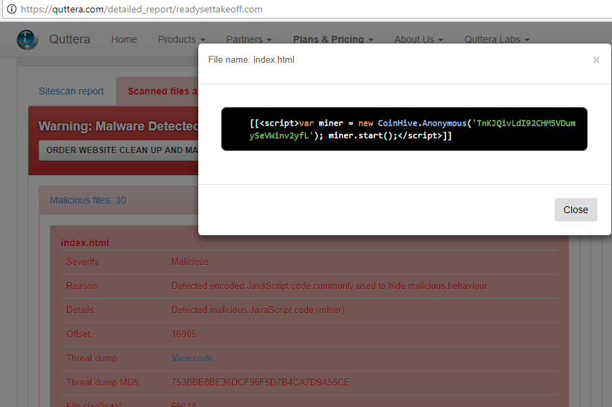The image size is (612, 407).
Task: Dismiss the dialog with the X icon
Action: 596,59
